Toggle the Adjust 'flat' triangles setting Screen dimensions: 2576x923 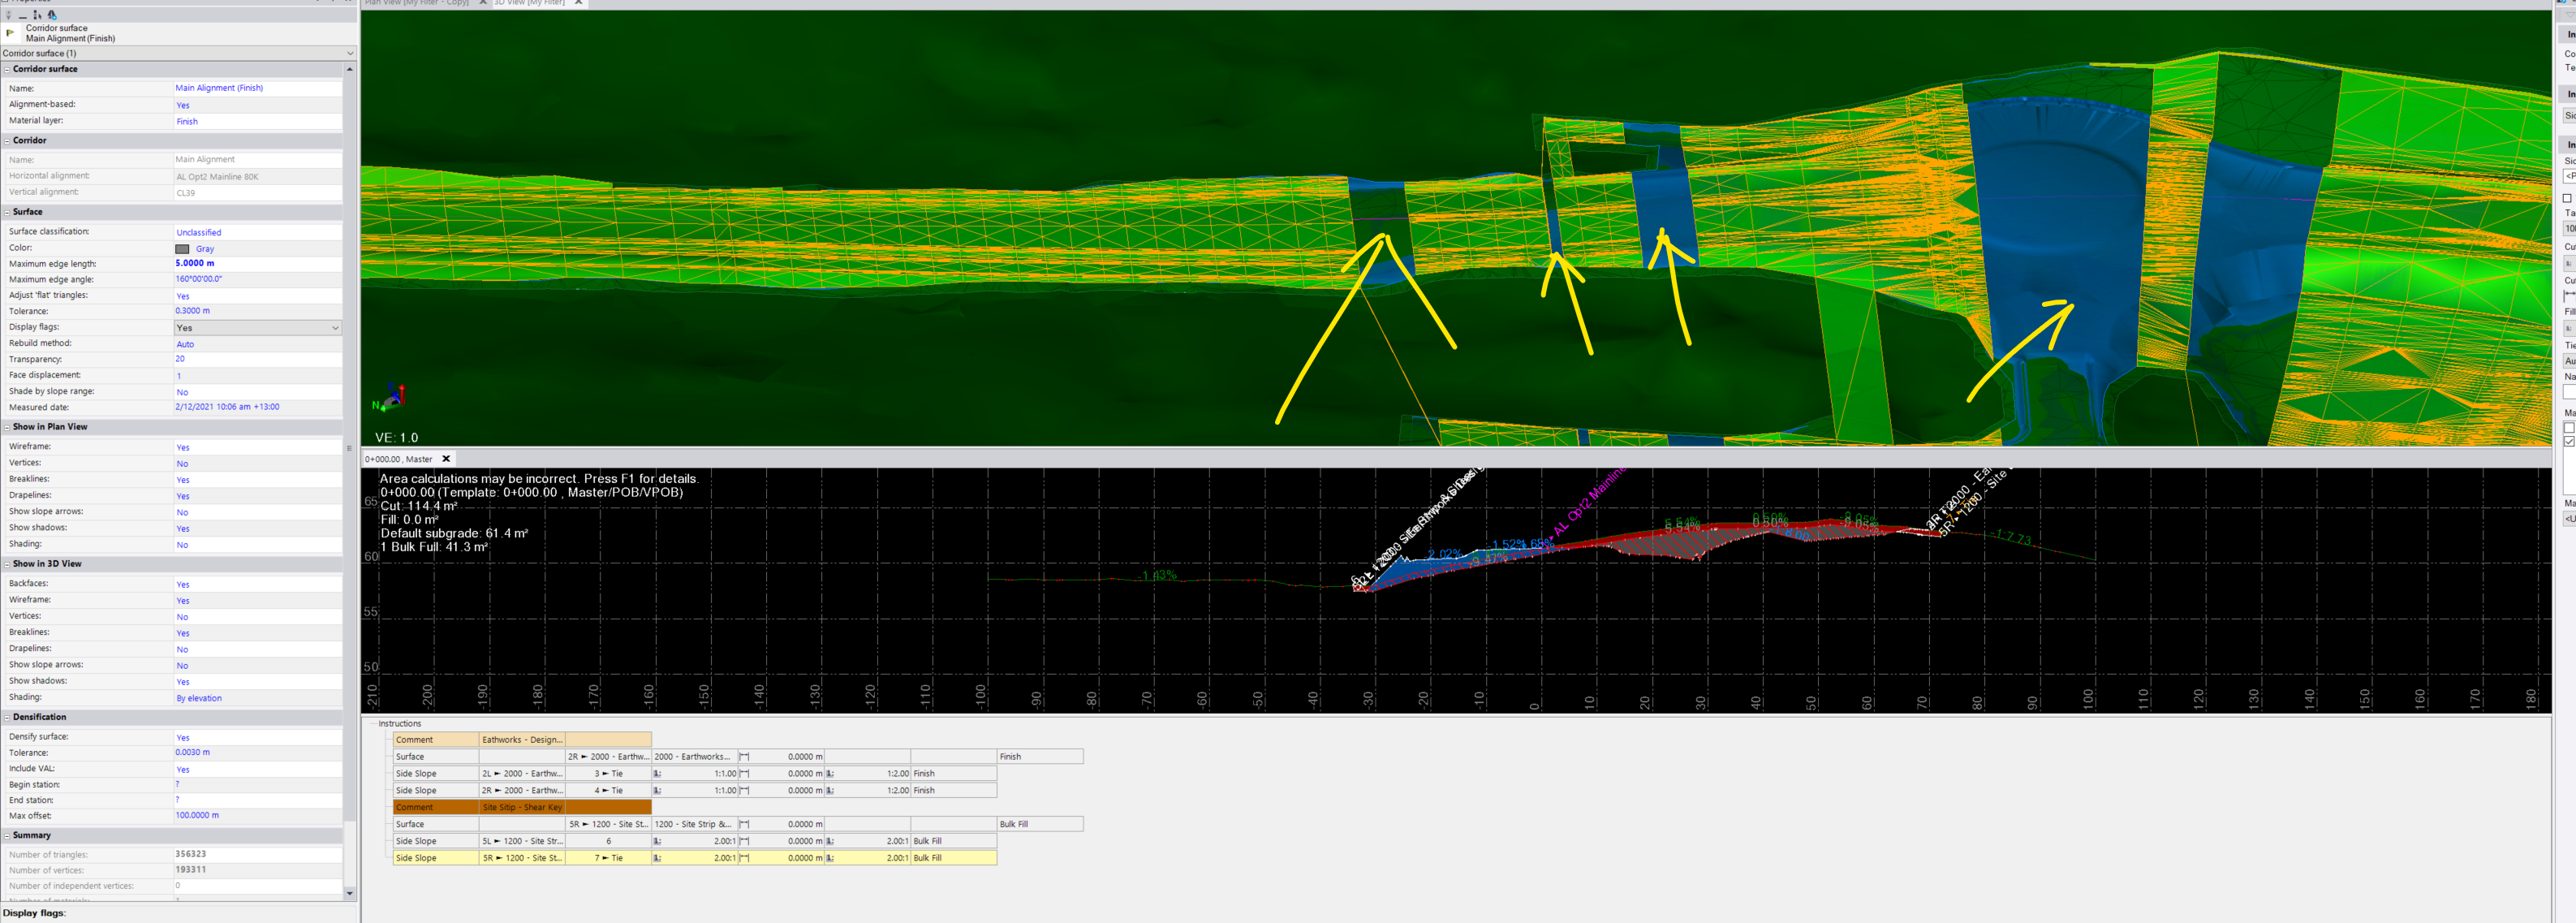tap(182, 295)
